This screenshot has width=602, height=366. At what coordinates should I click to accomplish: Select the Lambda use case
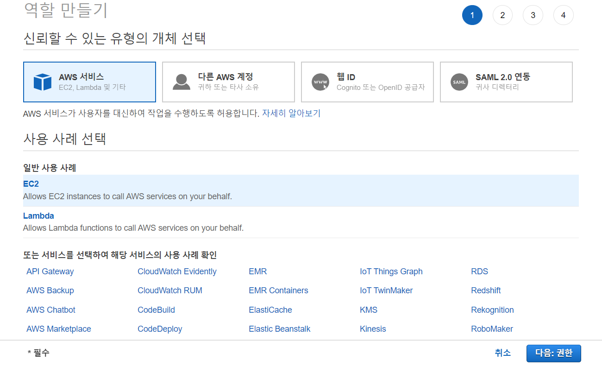pyautogui.click(x=301, y=222)
